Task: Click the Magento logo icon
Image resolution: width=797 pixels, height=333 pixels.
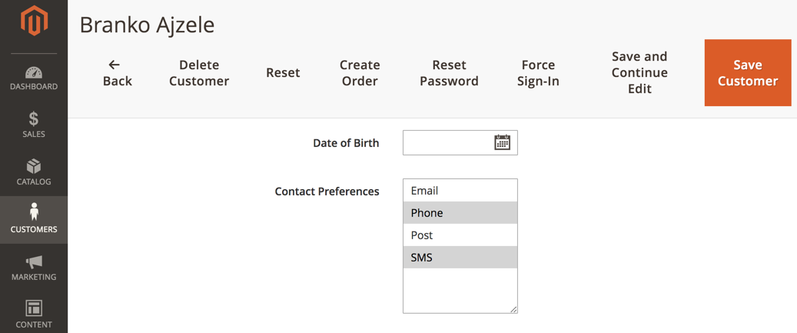Action: [34, 22]
